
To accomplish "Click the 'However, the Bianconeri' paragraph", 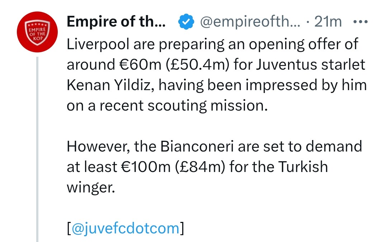I will pyautogui.click(x=214, y=146).
